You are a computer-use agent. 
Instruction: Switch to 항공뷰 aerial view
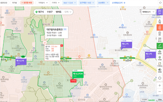coord(160,52)
